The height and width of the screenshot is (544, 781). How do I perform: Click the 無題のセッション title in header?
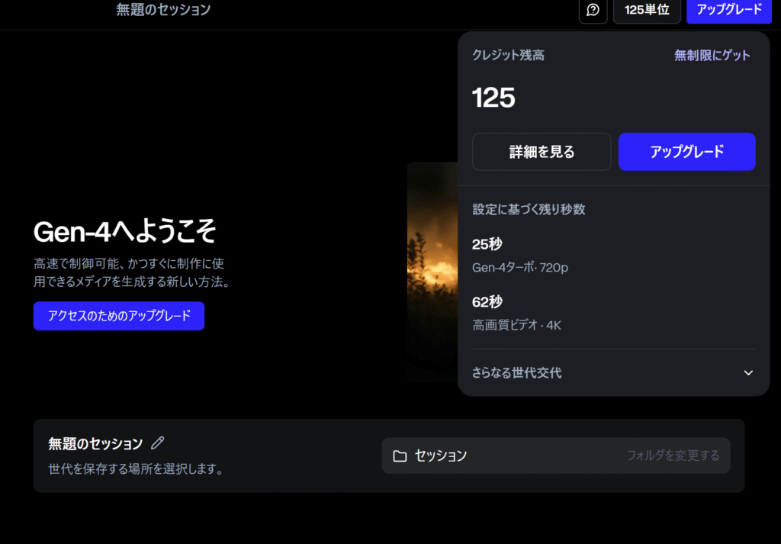(x=163, y=9)
